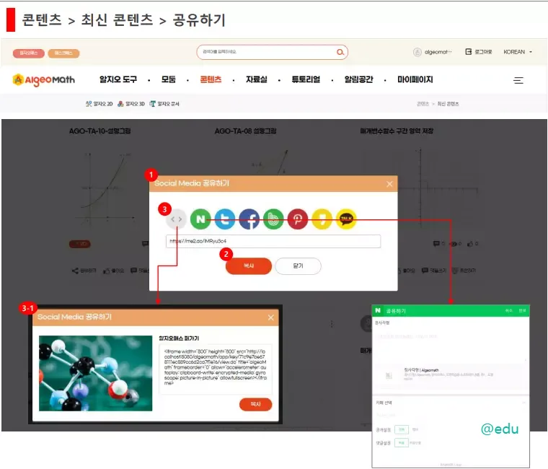Click the 공유하기 share icon under AGO-TA-10 card
The height and width of the screenshot is (469, 548).
(84, 271)
